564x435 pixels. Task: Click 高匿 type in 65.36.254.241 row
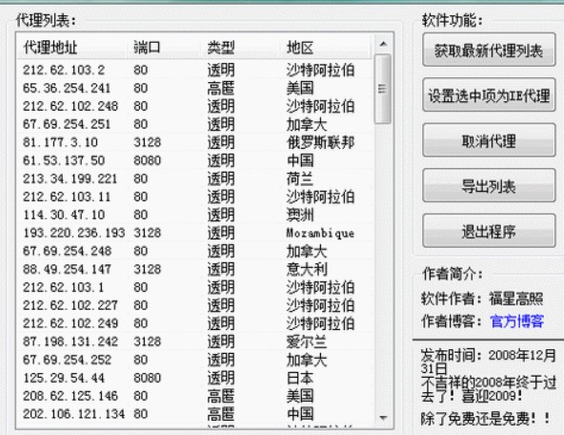point(220,88)
